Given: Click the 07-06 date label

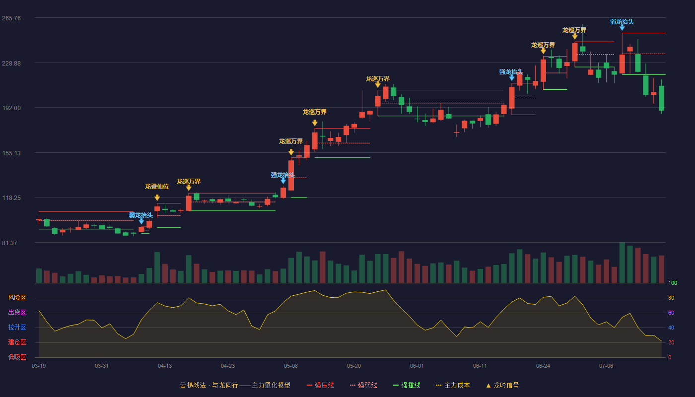Looking at the screenshot, I should [x=606, y=366].
